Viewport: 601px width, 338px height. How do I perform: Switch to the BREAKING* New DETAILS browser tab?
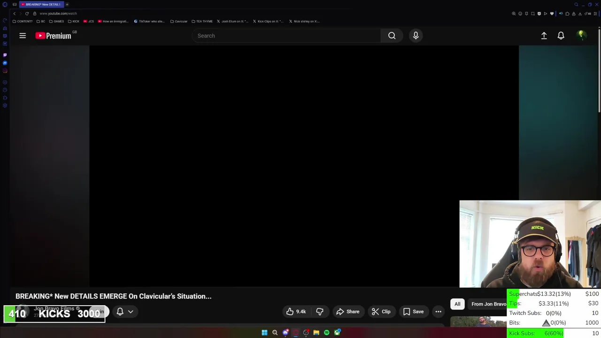point(41,4)
